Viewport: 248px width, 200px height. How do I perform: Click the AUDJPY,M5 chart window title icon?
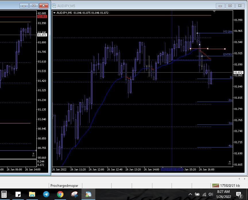click(x=54, y=5)
